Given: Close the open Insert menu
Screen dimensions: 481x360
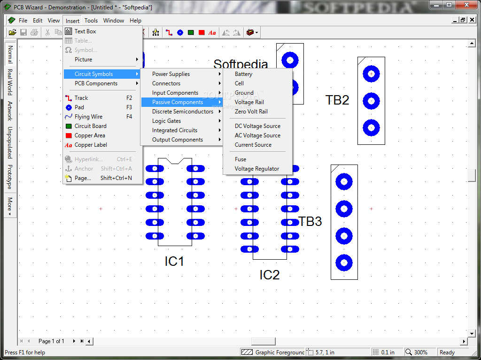Looking at the screenshot, I should [72, 21].
